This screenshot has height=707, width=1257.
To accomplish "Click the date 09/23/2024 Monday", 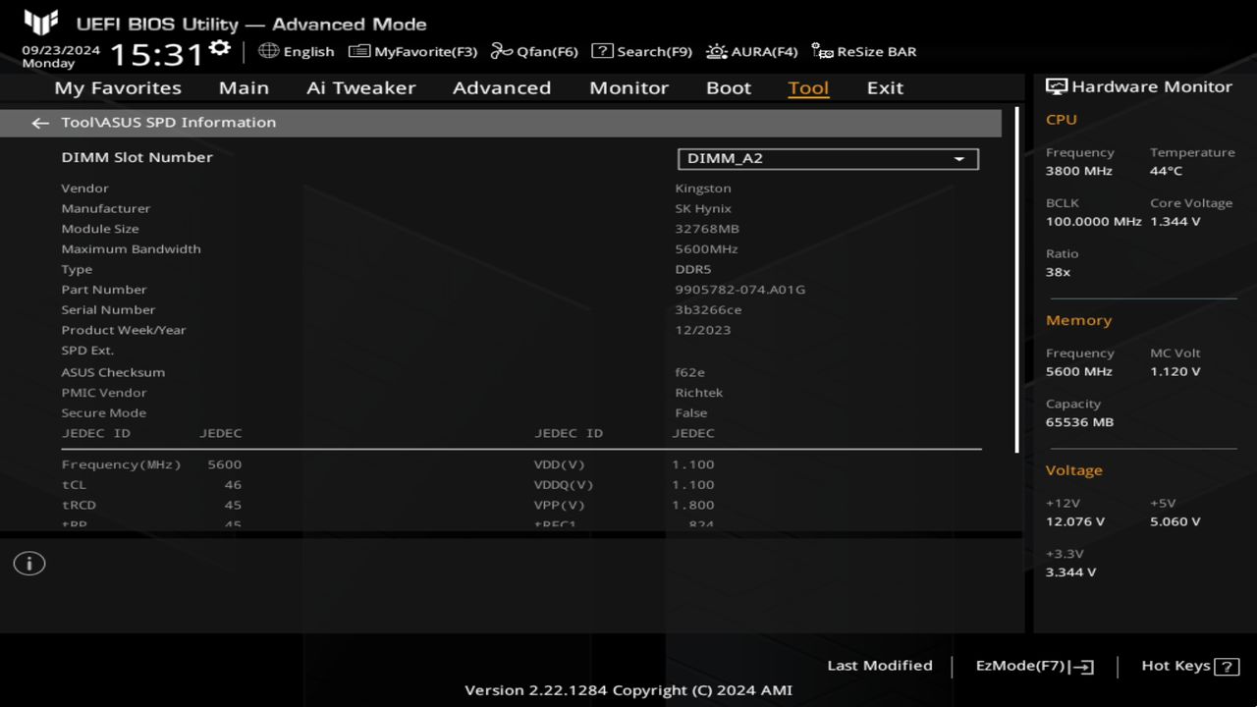I will (x=61, y=56).
